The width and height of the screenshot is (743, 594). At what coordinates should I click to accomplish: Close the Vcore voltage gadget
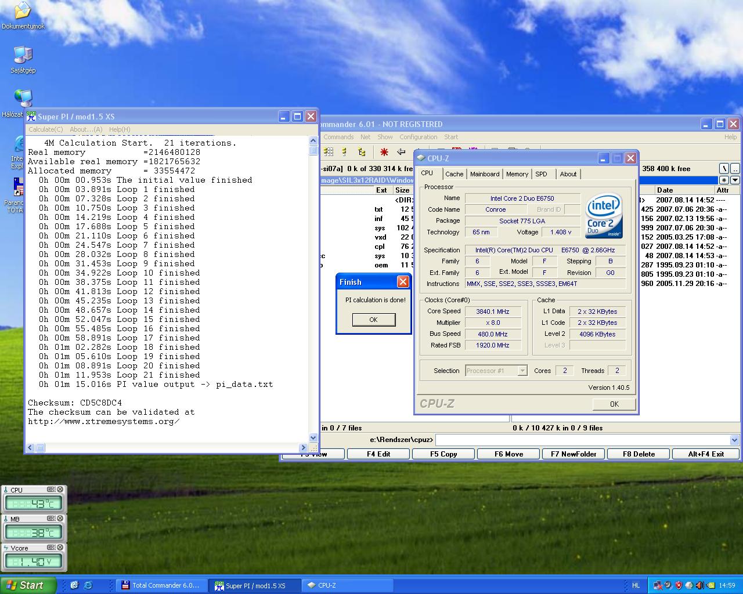tap(60, 548)
